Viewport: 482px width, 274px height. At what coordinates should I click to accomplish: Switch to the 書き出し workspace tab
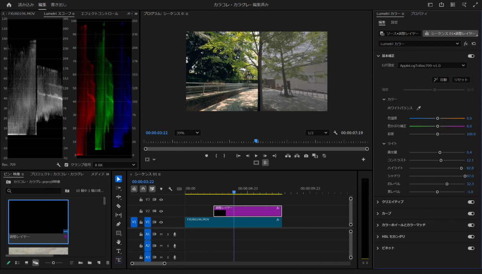[59, 5]
